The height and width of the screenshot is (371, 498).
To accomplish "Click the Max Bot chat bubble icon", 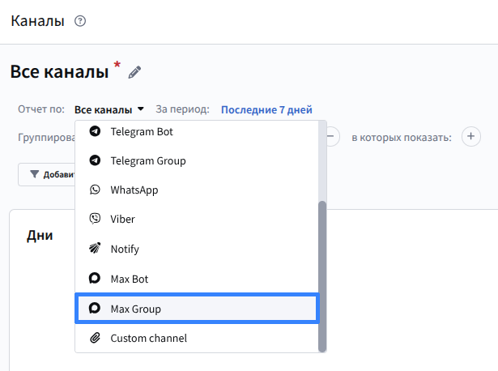I will (x=95, y=279).
